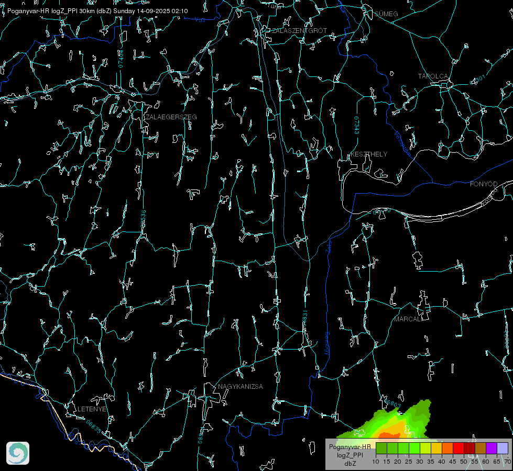Click the blue Zala county label

(329, 246)
